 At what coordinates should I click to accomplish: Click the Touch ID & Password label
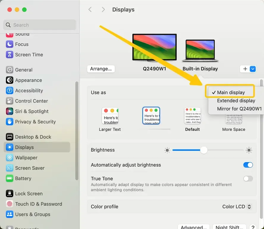39,204
